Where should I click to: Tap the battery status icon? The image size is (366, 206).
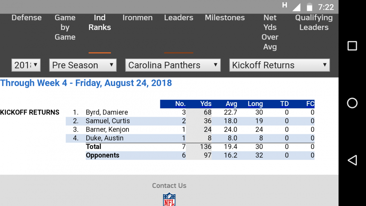[310, 7]
